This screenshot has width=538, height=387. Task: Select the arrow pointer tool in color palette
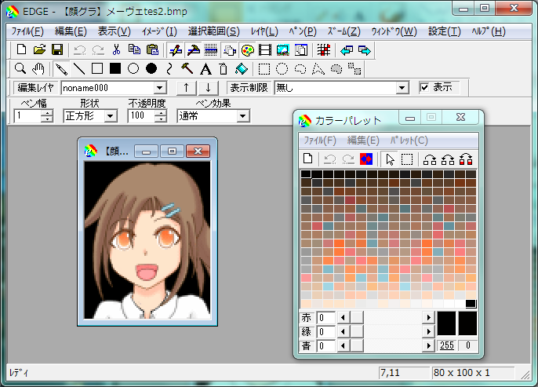[390, 159]
